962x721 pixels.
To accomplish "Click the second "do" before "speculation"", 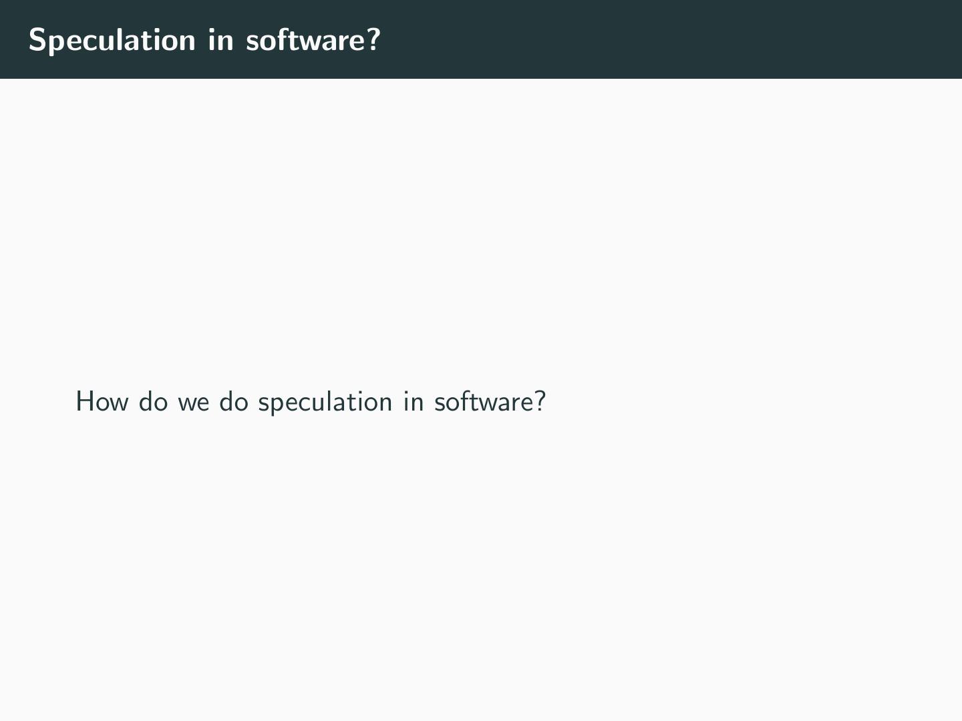I will click(x=233, y=402).
